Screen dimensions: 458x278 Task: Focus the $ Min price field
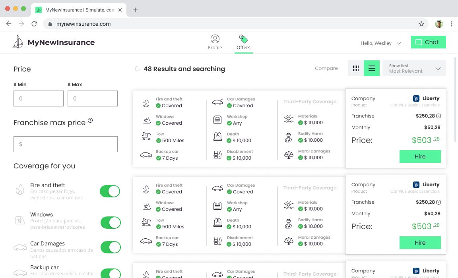(x=39, y=98)
